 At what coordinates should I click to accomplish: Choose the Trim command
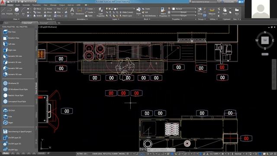pos(57,9)
